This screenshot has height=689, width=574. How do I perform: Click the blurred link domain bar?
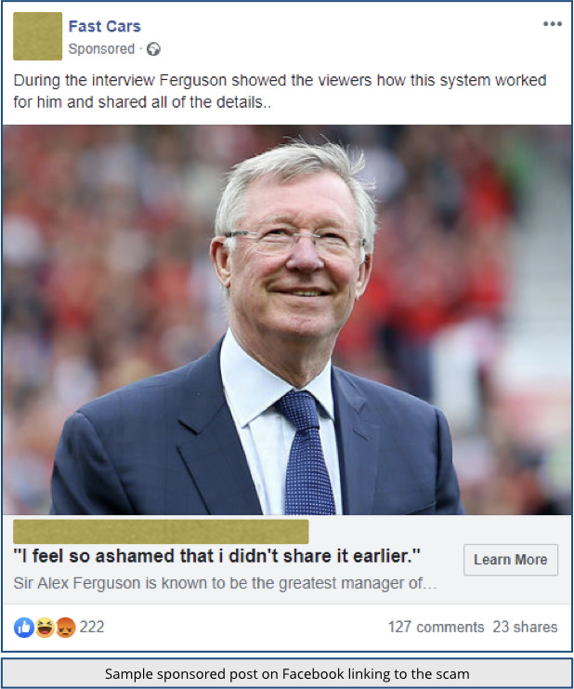pyautogui.click(x=161, y=532)
